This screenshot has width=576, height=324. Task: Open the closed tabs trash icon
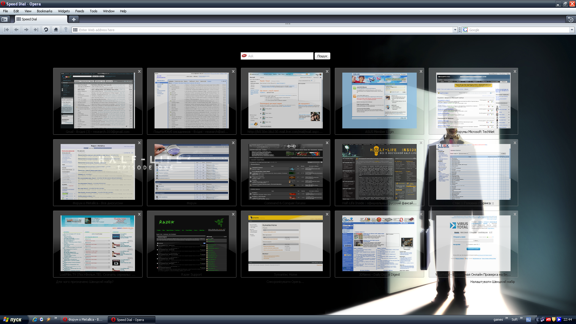(570, 19)
